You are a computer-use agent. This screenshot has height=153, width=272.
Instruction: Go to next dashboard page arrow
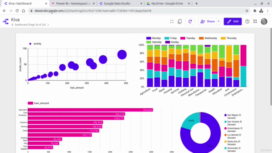pos(48,25)
